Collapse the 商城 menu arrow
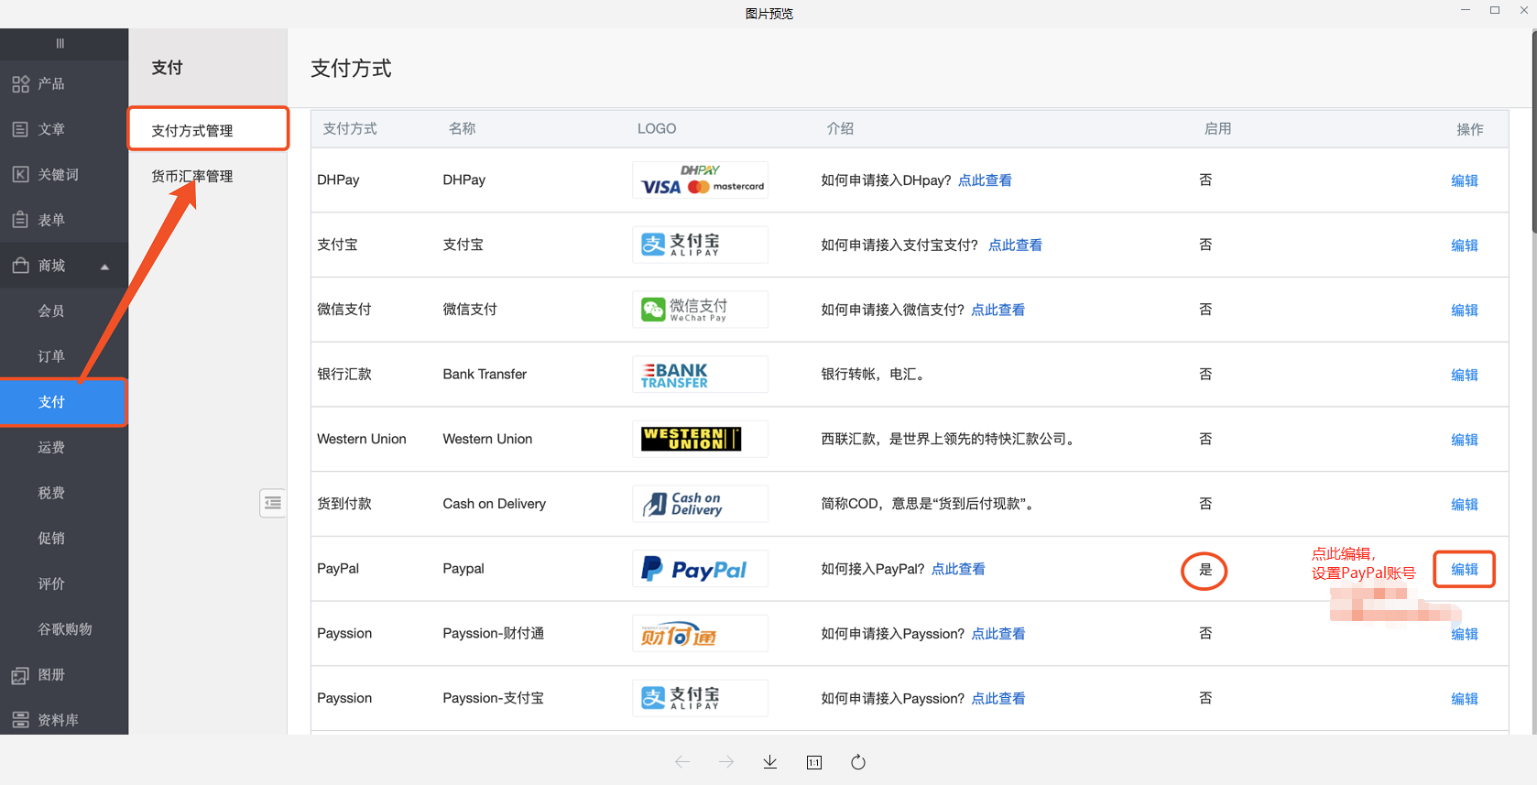 (x=104, y=267)
